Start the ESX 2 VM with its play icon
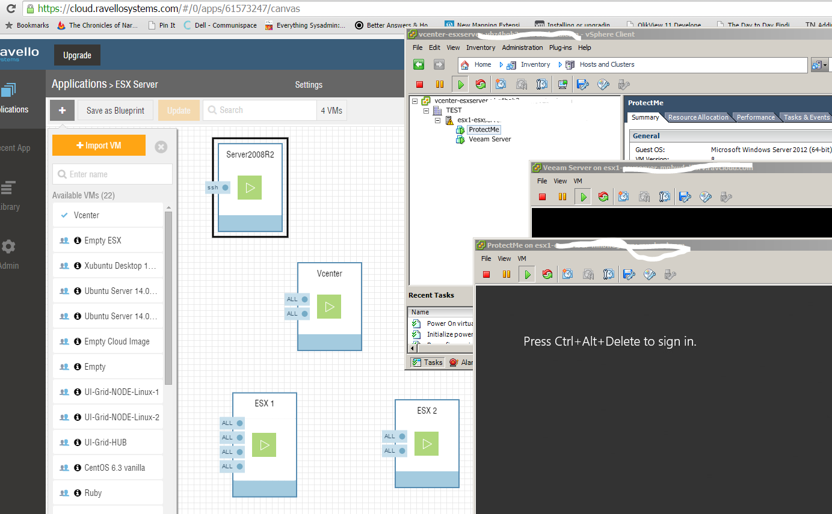The width and height of the screenshot is (832, 514). (427, 444)
